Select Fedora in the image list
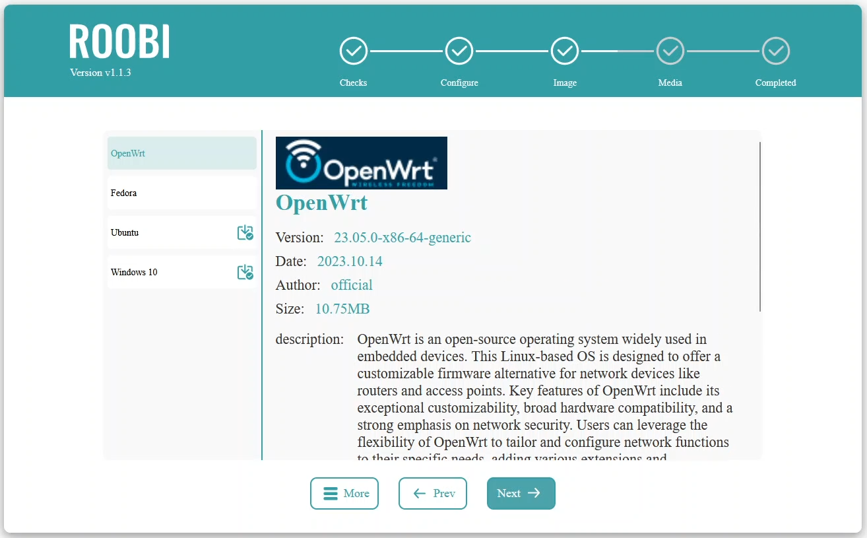The width and height of the screenshot is (867, 538). click(182, 193)
